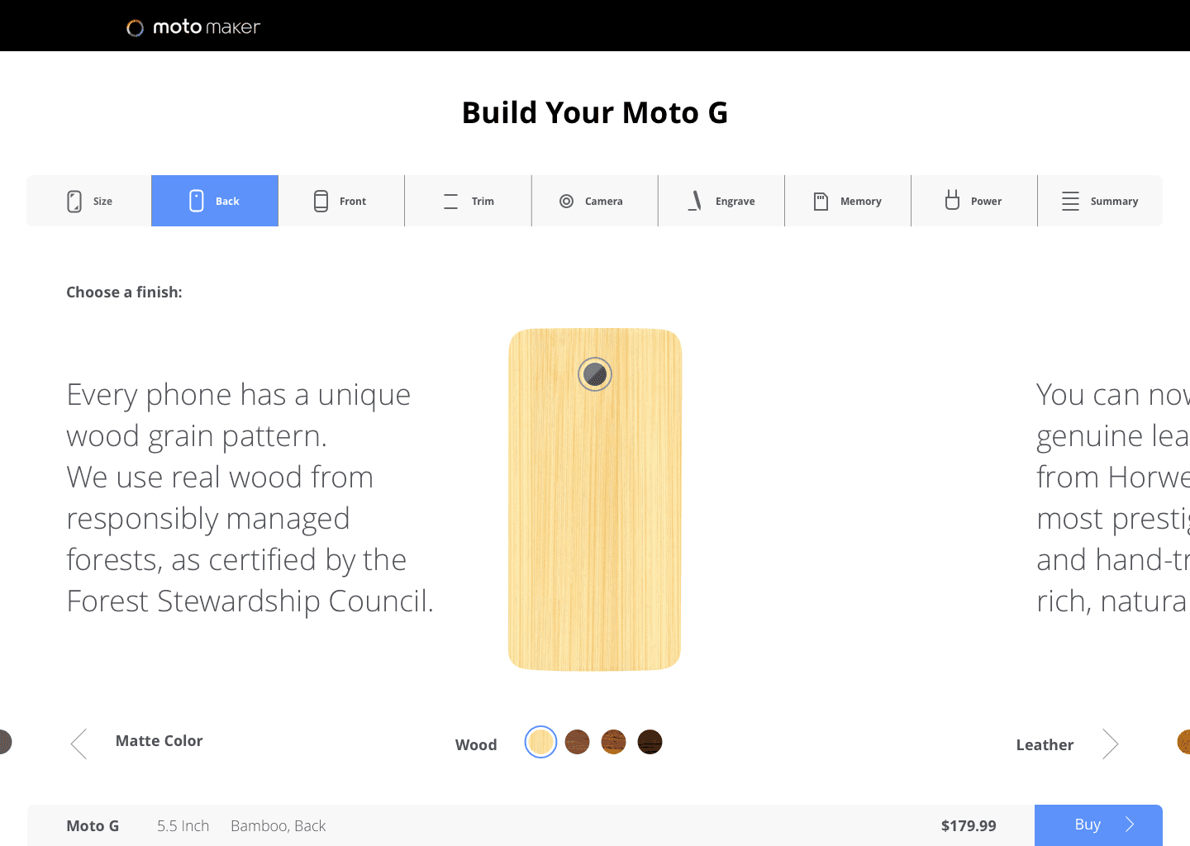Click the Choose a finish label
Screen dimensions: 1190x846
[124, 292]
